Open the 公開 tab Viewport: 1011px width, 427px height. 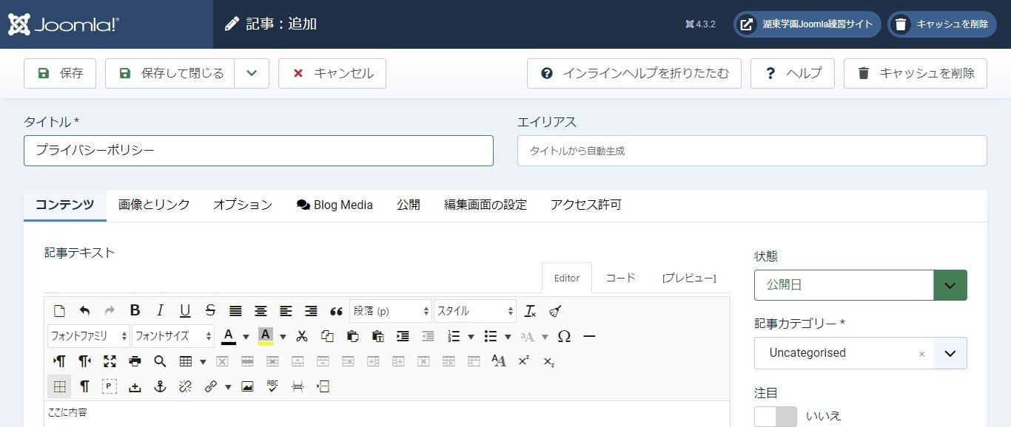point(408,205)
